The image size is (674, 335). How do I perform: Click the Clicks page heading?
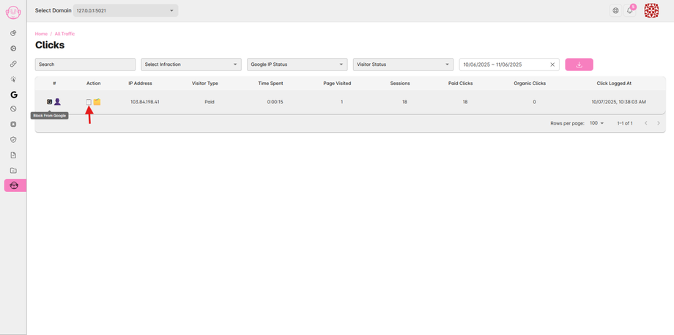point(50,45)
